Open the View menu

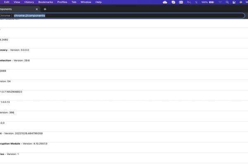click(x=17, y=2)
